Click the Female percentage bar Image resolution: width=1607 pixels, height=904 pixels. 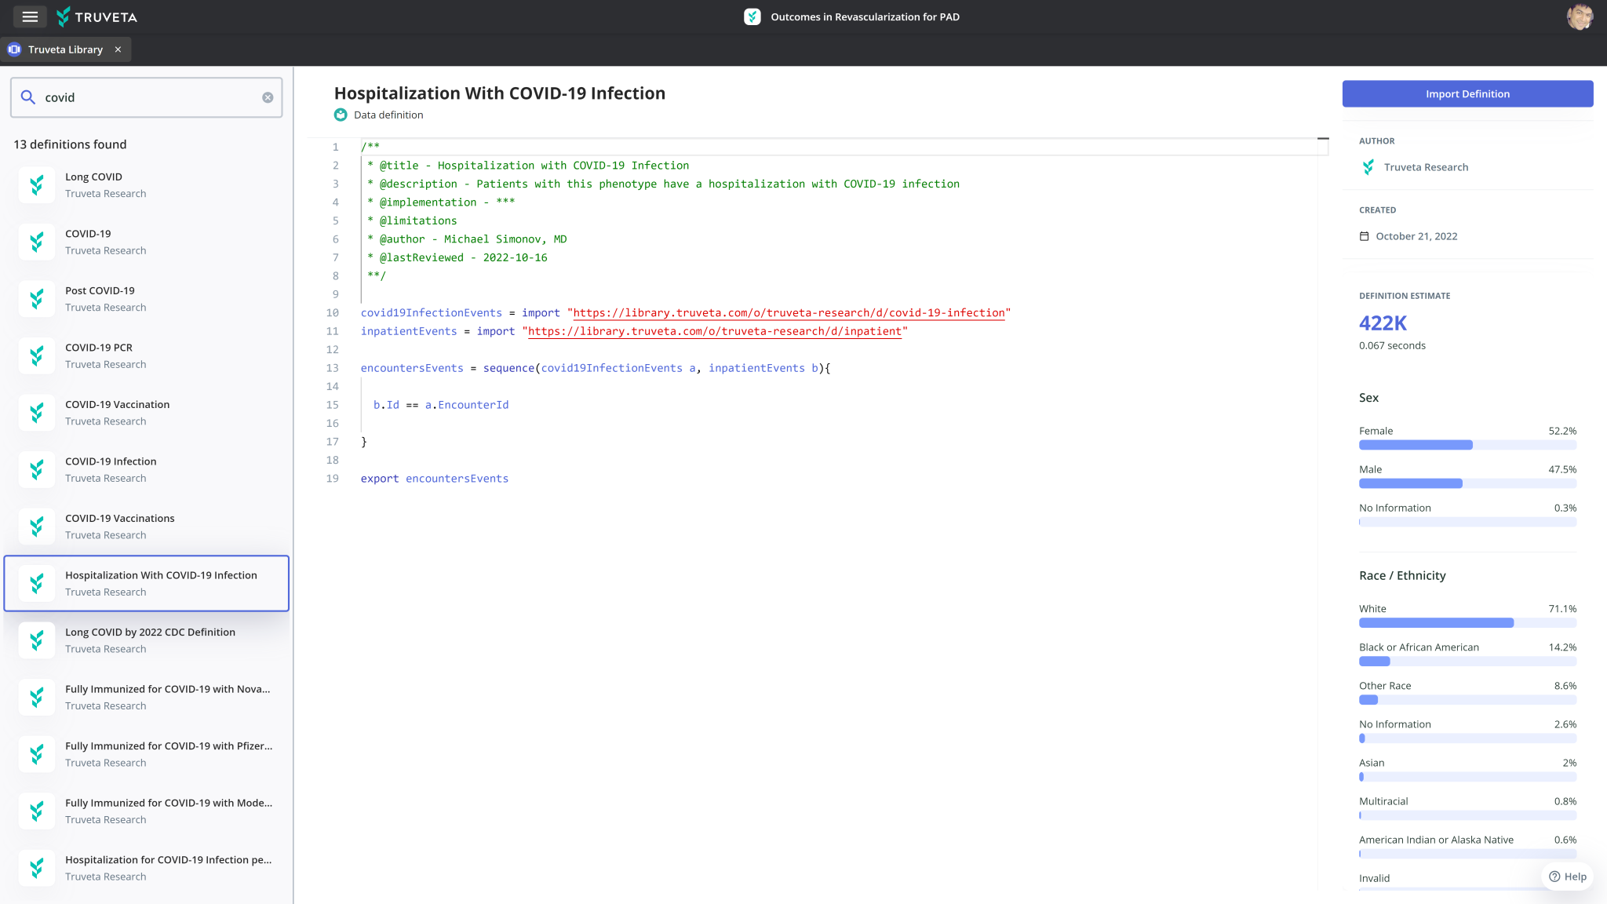click(x=1416, y=445)
